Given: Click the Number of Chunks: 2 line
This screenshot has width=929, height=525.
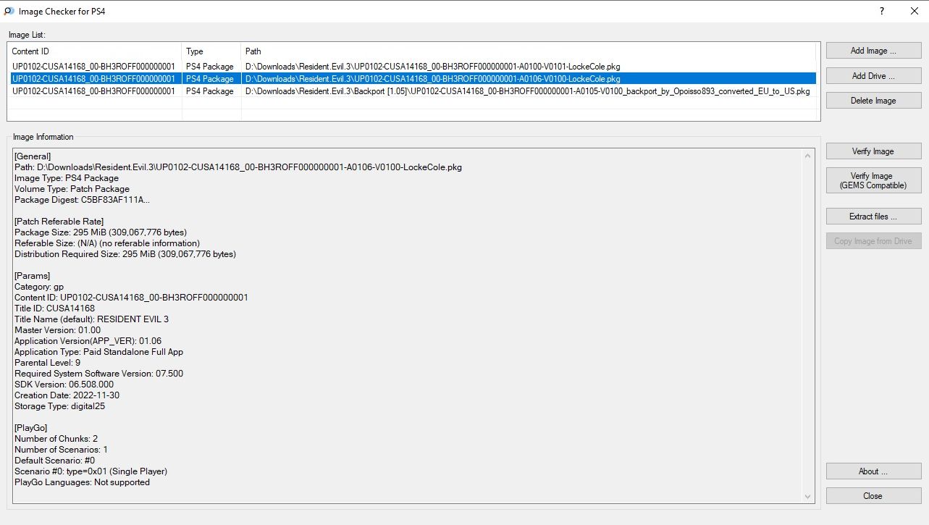Looking at the screenshot, I should point(56,439).
